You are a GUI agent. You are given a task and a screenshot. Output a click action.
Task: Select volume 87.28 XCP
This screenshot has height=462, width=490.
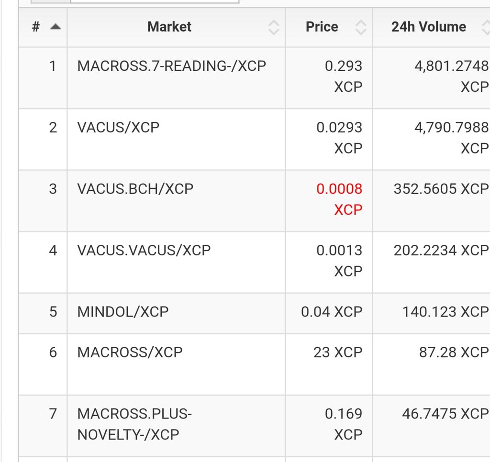[454, 352]
